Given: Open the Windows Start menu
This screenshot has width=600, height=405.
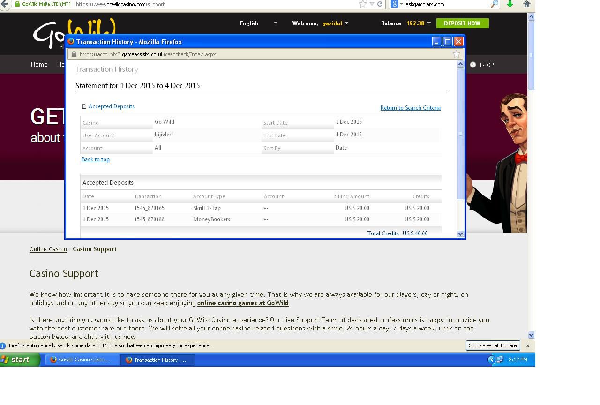Looking at the screenshot, I should tap(20, 360).
